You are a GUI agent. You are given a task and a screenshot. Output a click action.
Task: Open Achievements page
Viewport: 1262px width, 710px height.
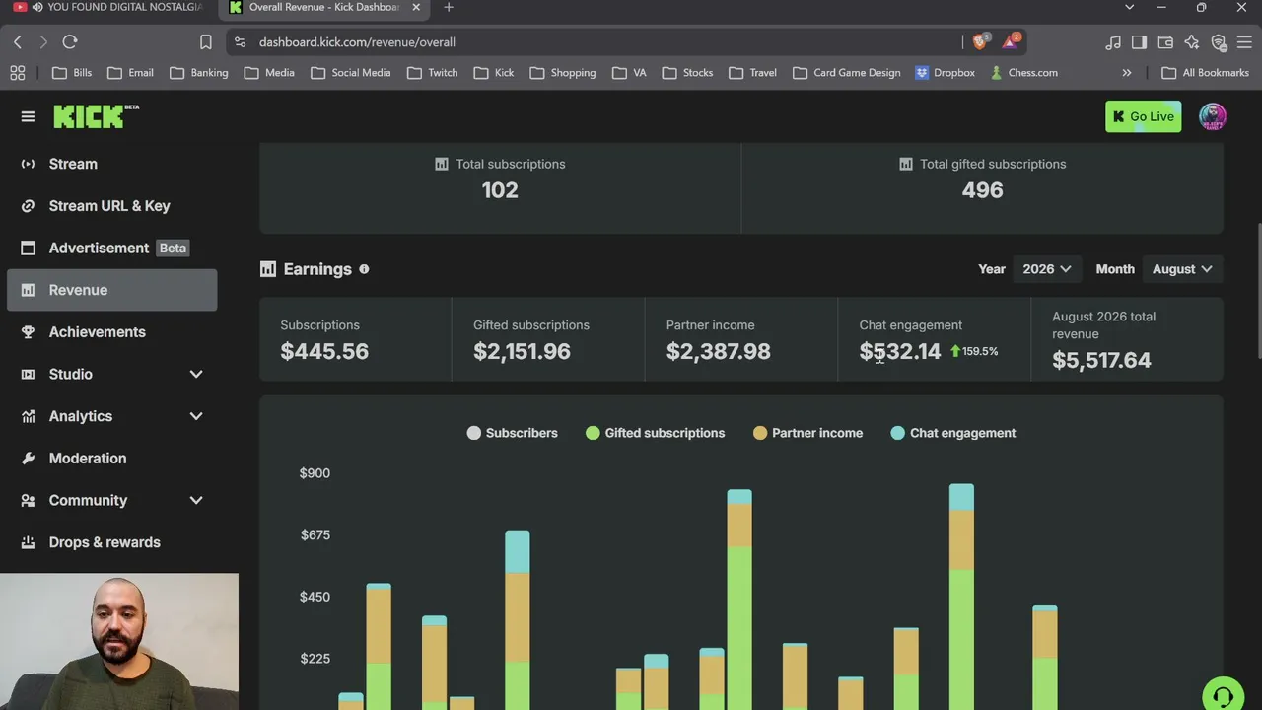pos(111,332)
